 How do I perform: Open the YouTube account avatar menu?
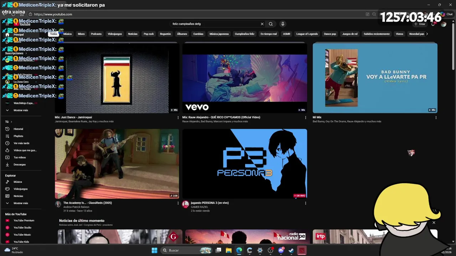point(443,24)
